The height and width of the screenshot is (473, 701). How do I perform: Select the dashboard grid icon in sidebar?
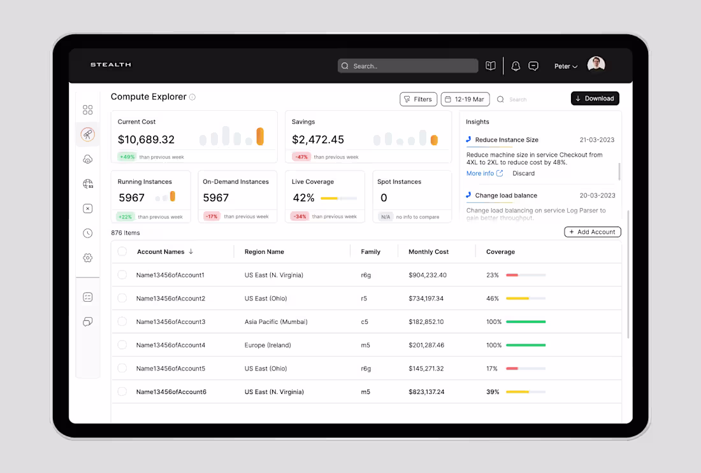(x=88, y=109)
